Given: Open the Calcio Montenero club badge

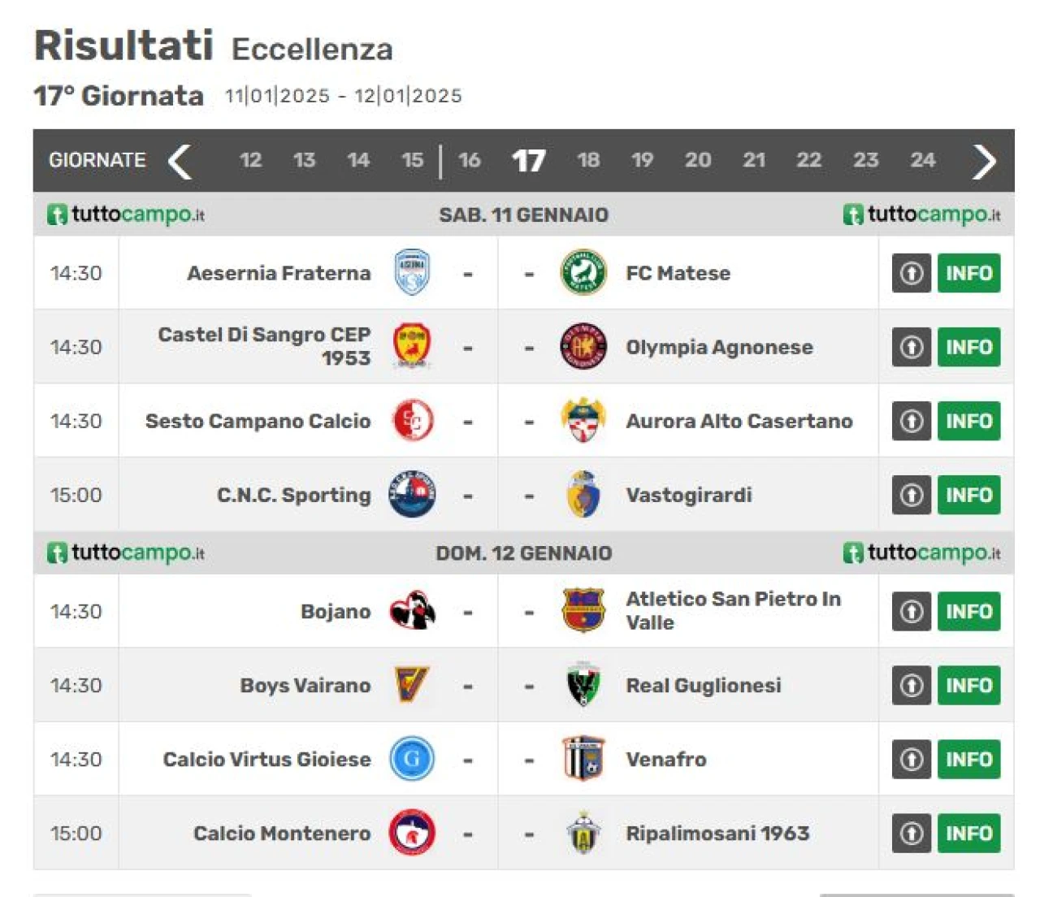Looking at the screenshot, I should point(412,833).
